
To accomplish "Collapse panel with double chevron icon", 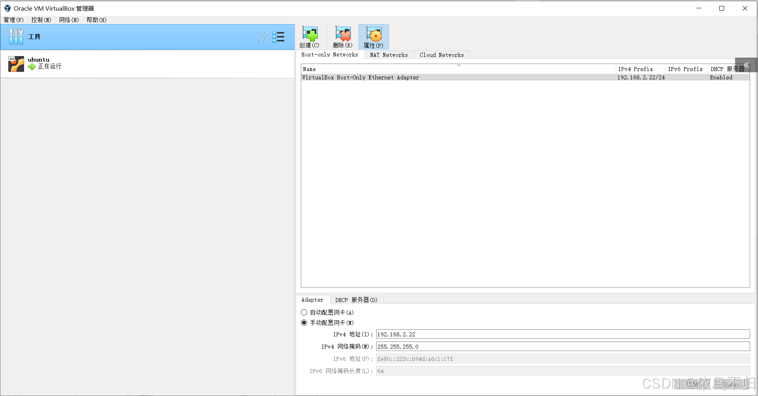I will [x=746, y=65].
